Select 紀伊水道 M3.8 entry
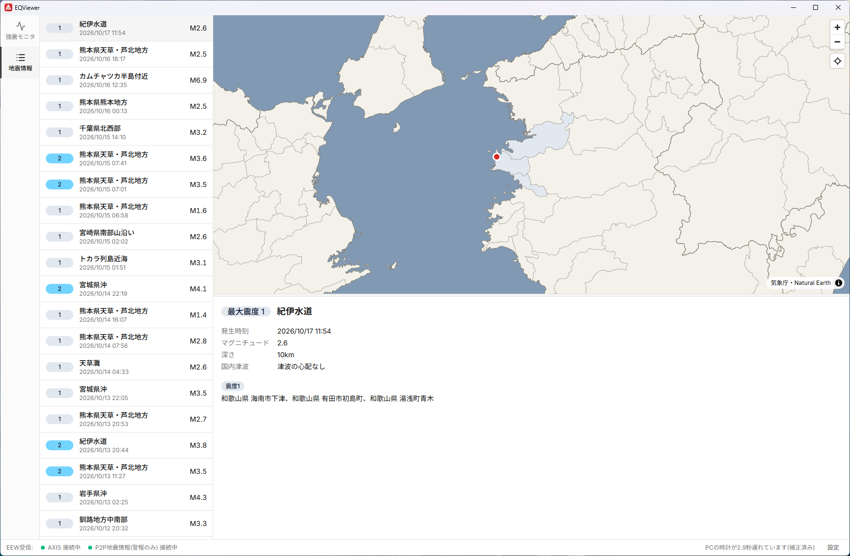Viewport: 850px width, 556px height. (x=126, y=445)
